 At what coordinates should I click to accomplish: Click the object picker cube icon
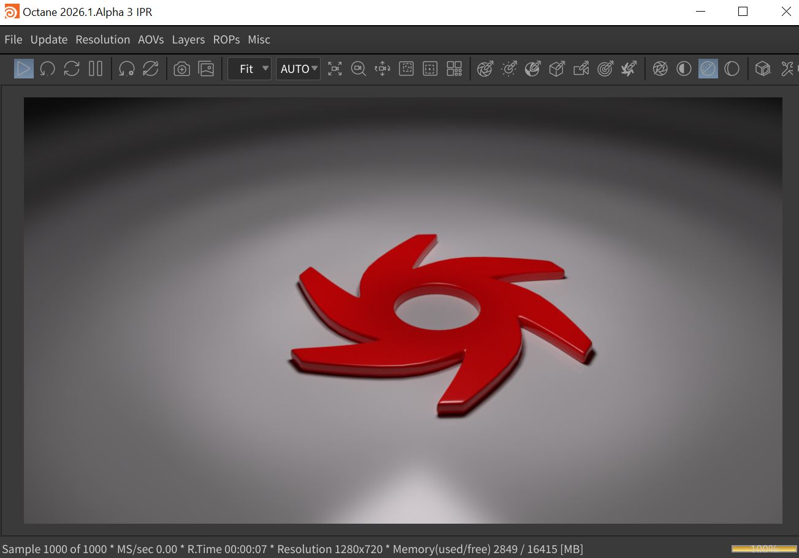click(x=557, y=69)
